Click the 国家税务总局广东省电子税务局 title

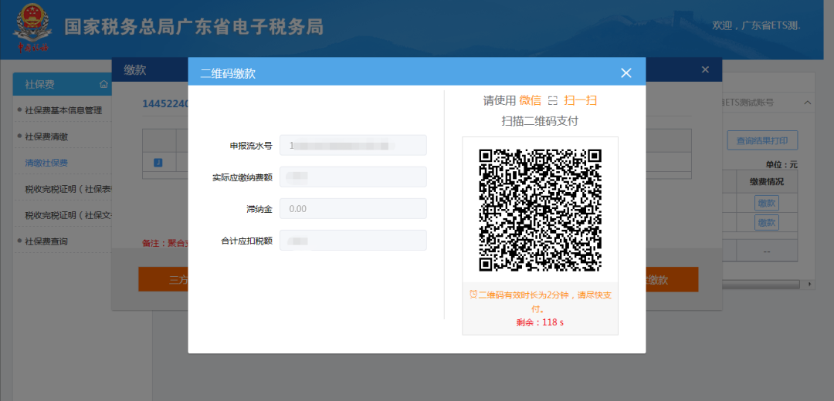(194, 26)
